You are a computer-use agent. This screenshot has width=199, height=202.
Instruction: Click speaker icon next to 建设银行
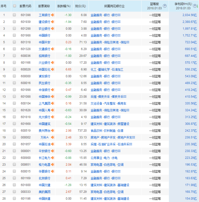(53, 22)
